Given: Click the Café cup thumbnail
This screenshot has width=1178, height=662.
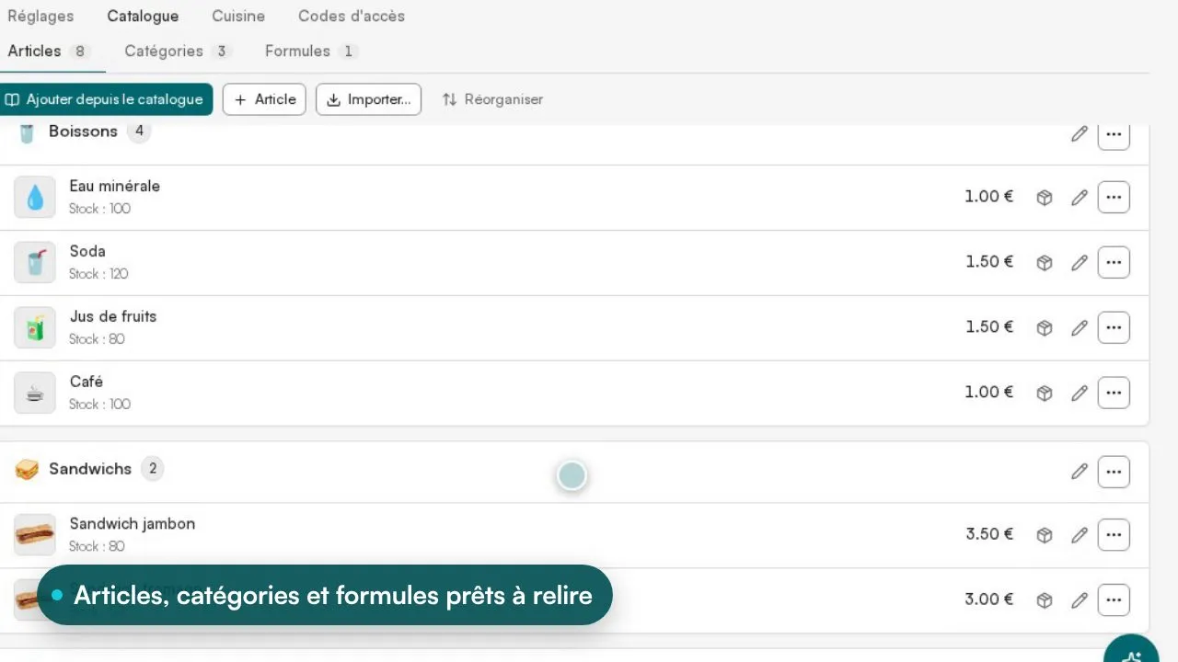Looking at the screenshot, I should click(x=35, y=394).
